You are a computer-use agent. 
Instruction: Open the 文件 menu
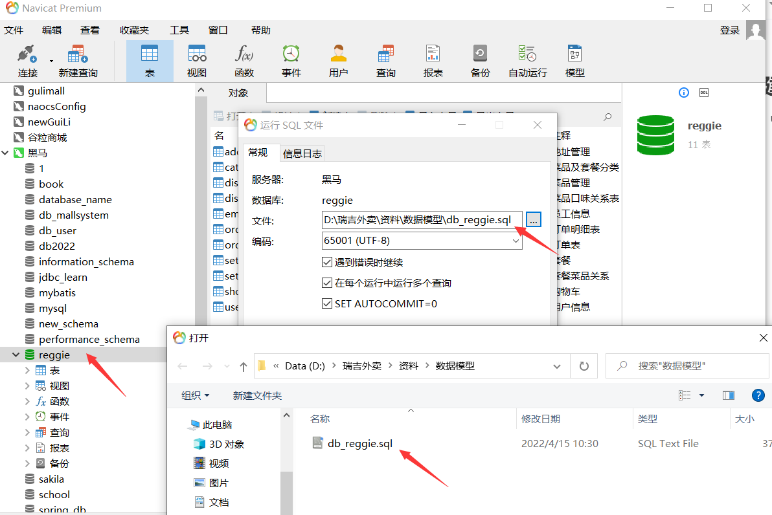coord(14,30)
